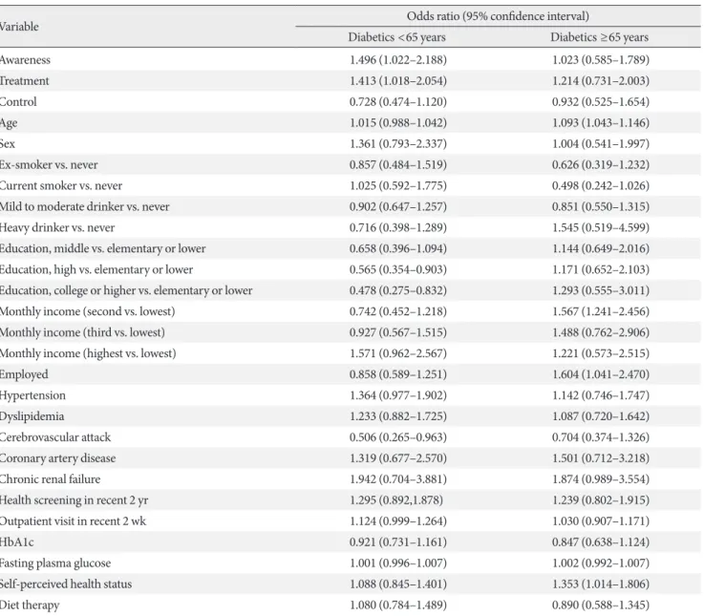Click the value 0.626 (0.319–1.232)
This screenshot has width=704, height=616.
601,165
